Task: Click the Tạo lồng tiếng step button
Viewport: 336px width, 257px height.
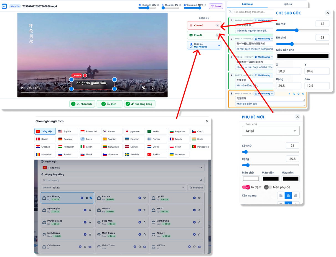Action: [140, 104]
